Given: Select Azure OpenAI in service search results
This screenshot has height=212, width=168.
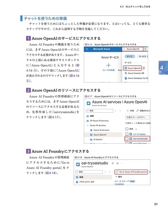Looking at the screenshot, I should click(132, 68).
